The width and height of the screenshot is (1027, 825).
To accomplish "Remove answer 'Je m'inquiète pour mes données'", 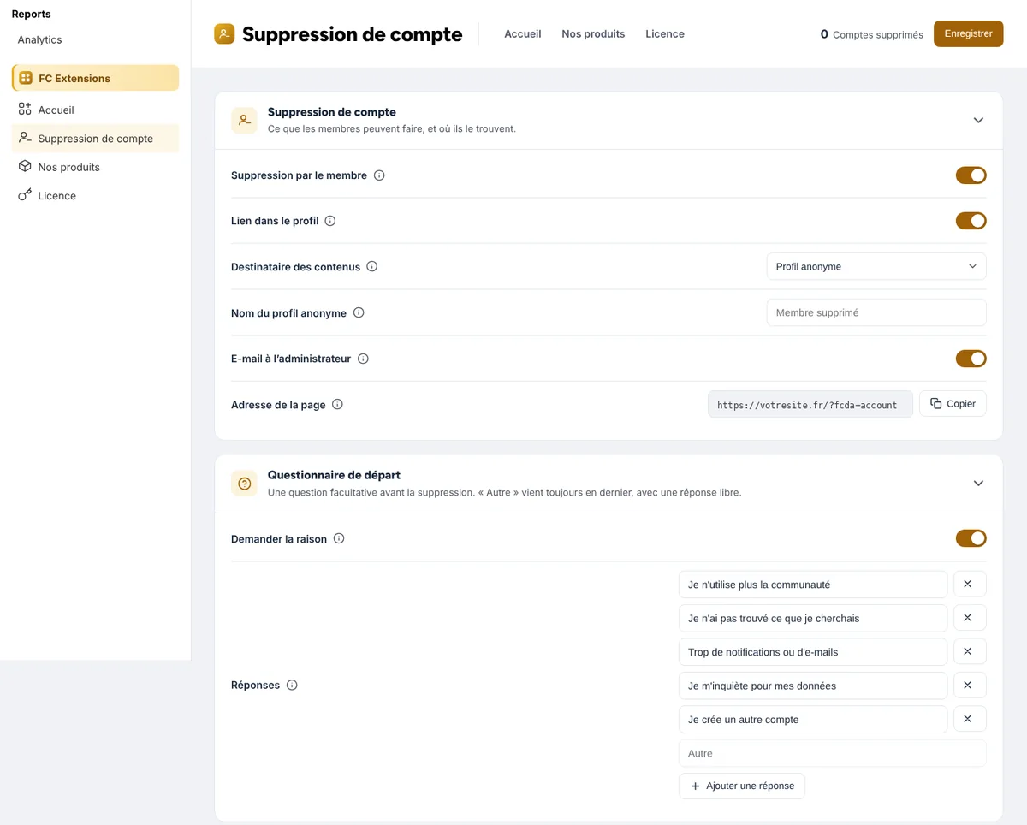I will pos(970,686).
